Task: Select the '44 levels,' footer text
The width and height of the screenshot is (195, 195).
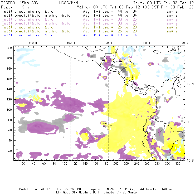Action: pos(149,189)
